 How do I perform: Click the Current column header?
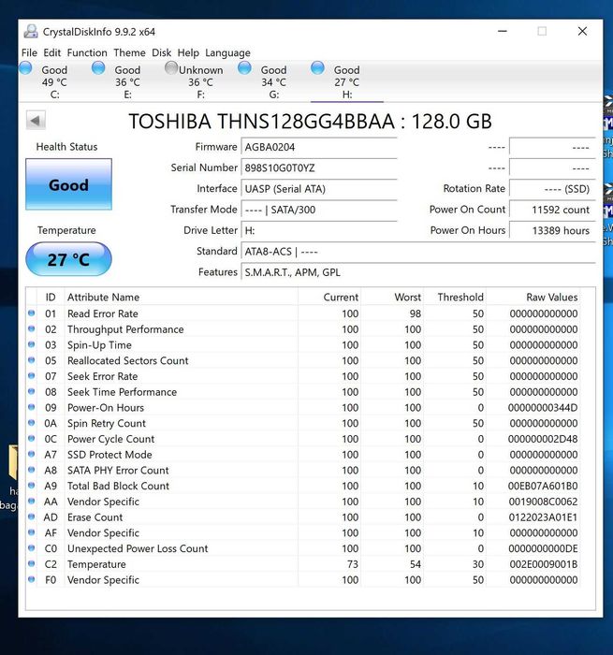tap(329, 297)
